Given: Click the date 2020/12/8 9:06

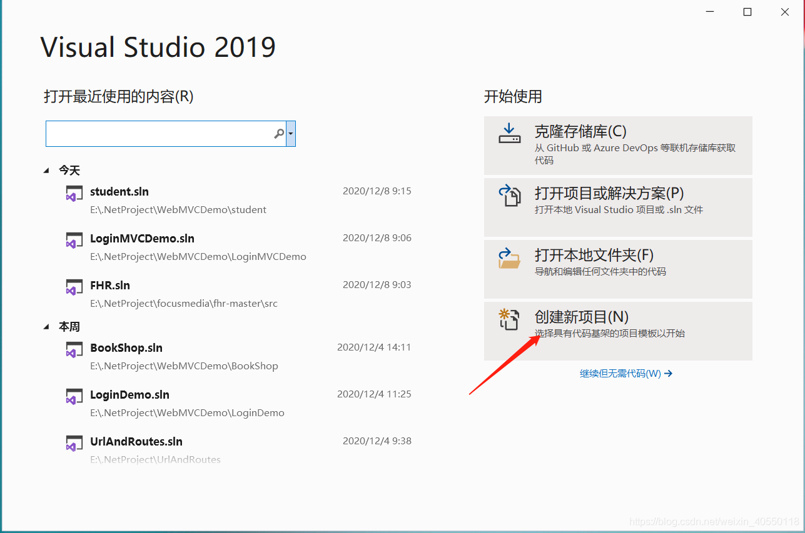Looking at the screenshot, I should pos(377,238).
